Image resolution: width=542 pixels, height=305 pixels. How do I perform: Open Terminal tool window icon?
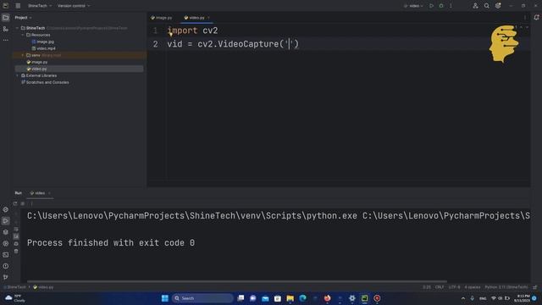pos(6,255)
